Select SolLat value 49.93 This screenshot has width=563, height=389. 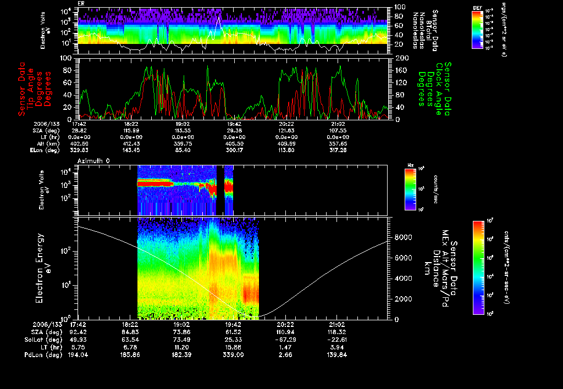point(79,340)
